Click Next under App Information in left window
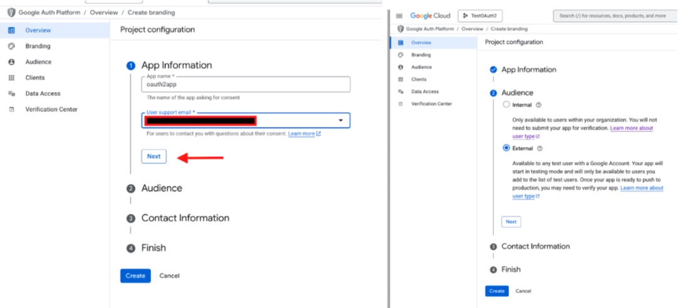This screenshot has height=308, width=680. [x=154, y=157]
